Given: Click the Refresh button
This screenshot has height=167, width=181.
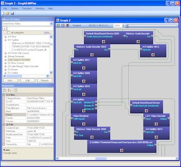Looking at the screenshot, I should pos(45,81).
